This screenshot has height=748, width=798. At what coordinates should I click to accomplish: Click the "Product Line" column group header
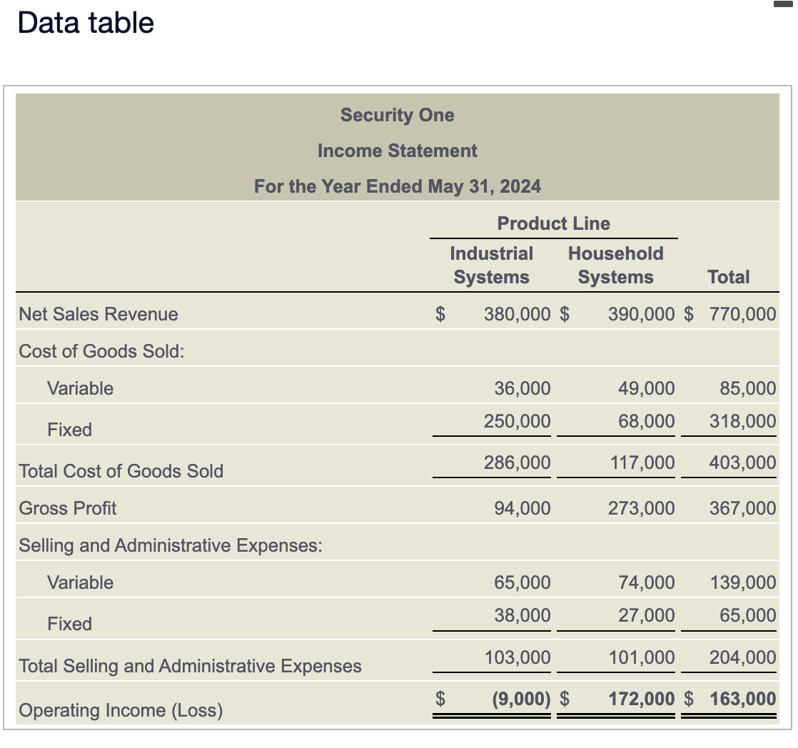tap(553, 223)
